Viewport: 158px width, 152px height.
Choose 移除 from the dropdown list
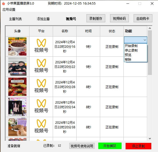(136, 60)
